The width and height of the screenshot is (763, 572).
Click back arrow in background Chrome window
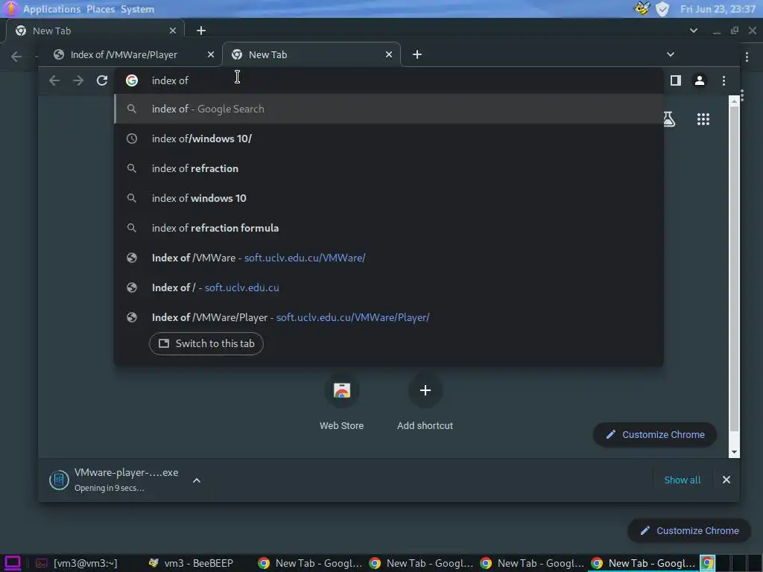pos(16,57)
